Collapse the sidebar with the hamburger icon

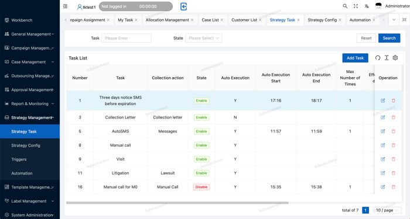tap(65, 6)
